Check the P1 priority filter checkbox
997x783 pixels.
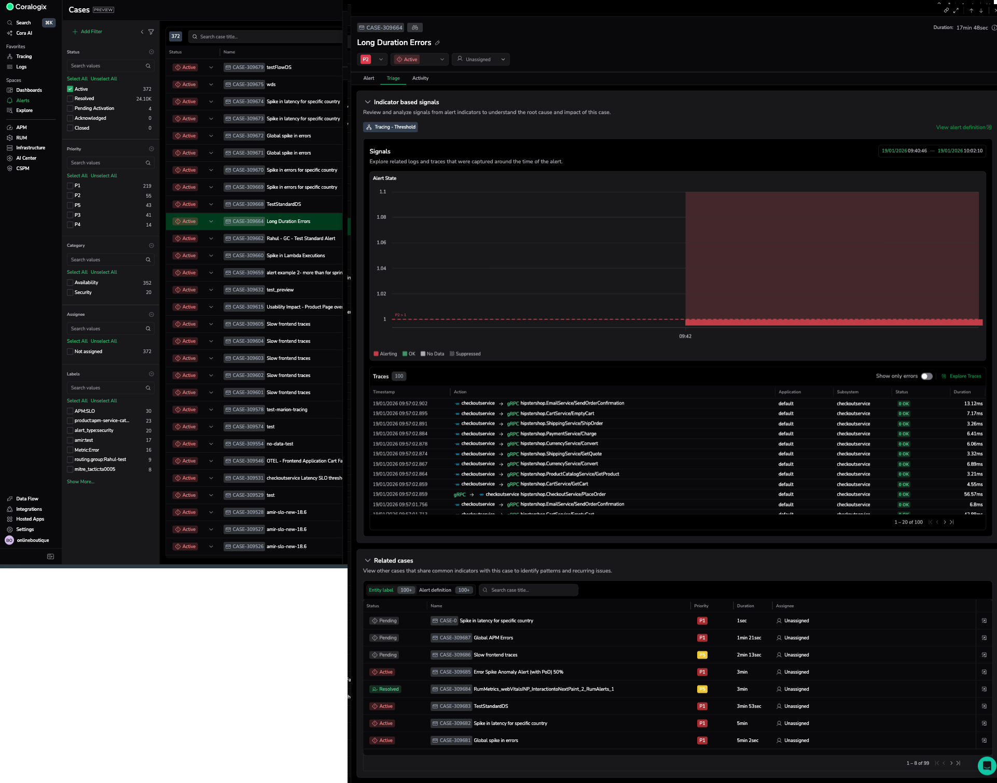70,186
